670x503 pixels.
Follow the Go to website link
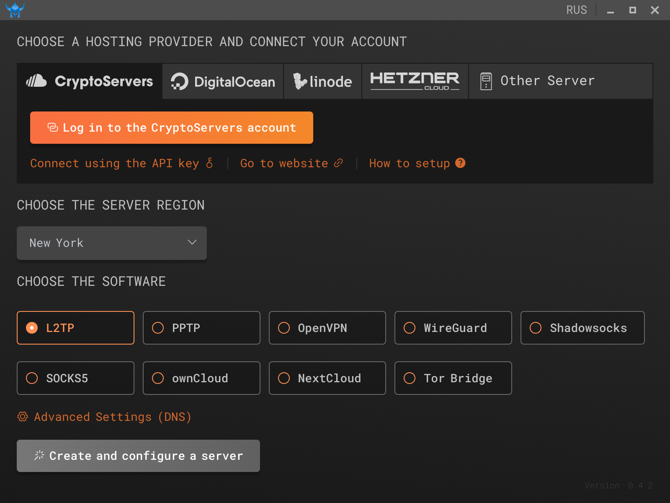tap(291, 163)
